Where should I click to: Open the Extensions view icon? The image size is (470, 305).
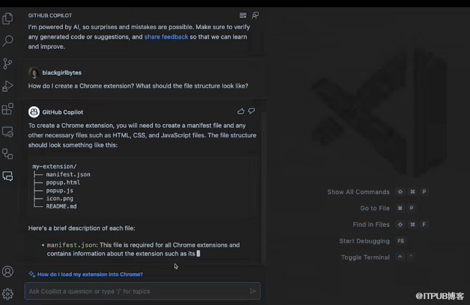pos(8,109)
